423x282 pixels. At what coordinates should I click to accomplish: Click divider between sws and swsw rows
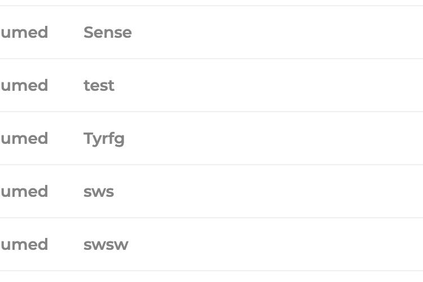point(211,218)
